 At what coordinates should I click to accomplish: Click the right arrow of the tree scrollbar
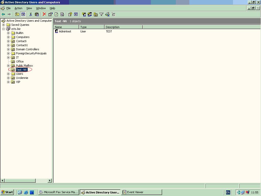(50, 180)
